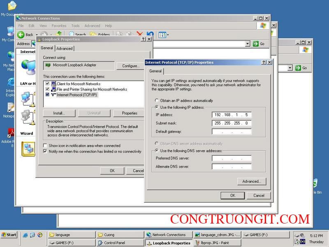Open the Advanced menu in Network Connections
This screenshot has width=329, height=247.
pyautogui.click(x=92, y=26)
